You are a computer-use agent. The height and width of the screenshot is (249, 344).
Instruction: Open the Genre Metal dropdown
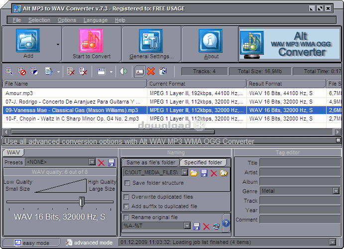pyautogui.click(x=336, y=191)
